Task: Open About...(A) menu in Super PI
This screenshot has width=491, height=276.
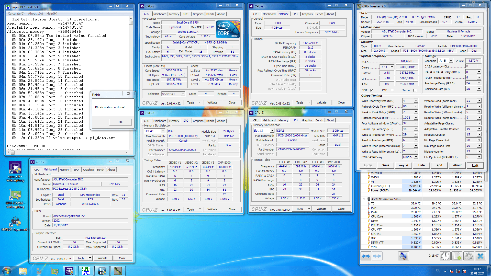Action: 36,14
